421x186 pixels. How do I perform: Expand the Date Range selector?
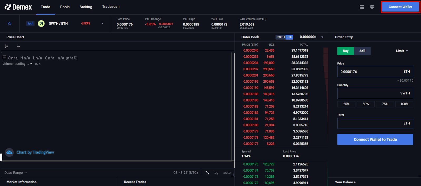(16, 173)
